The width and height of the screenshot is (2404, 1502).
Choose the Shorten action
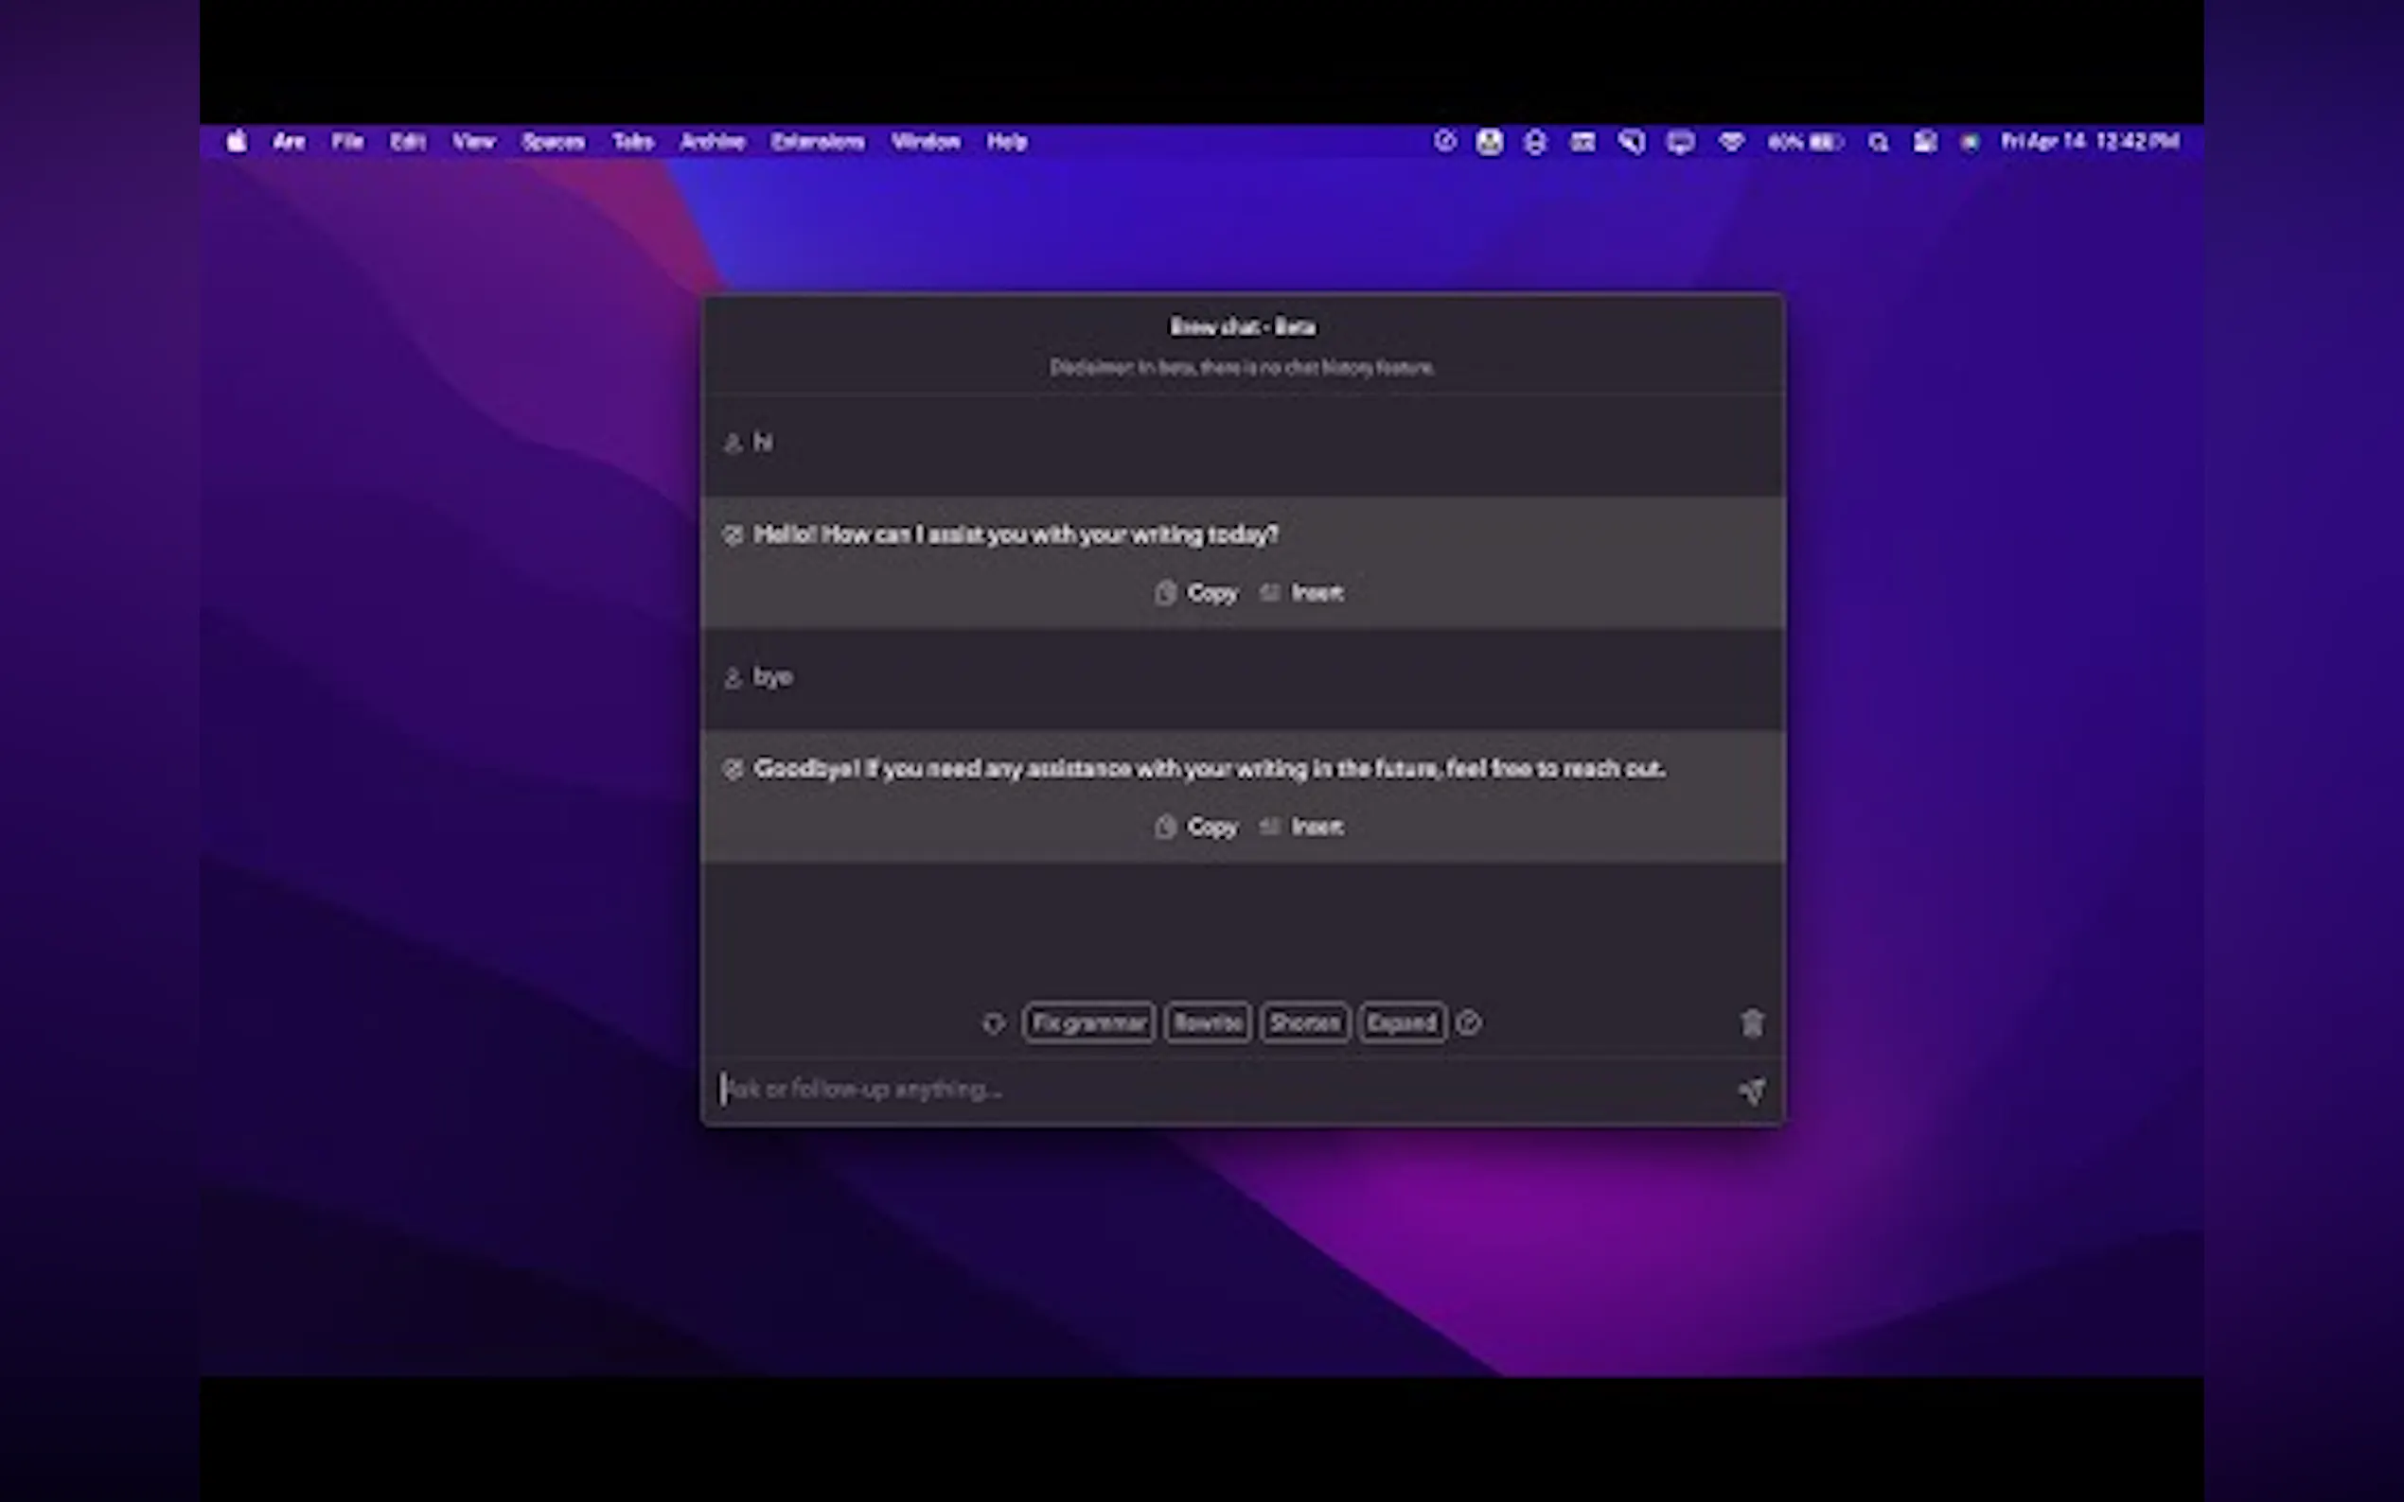[x=1304, y=1022]
